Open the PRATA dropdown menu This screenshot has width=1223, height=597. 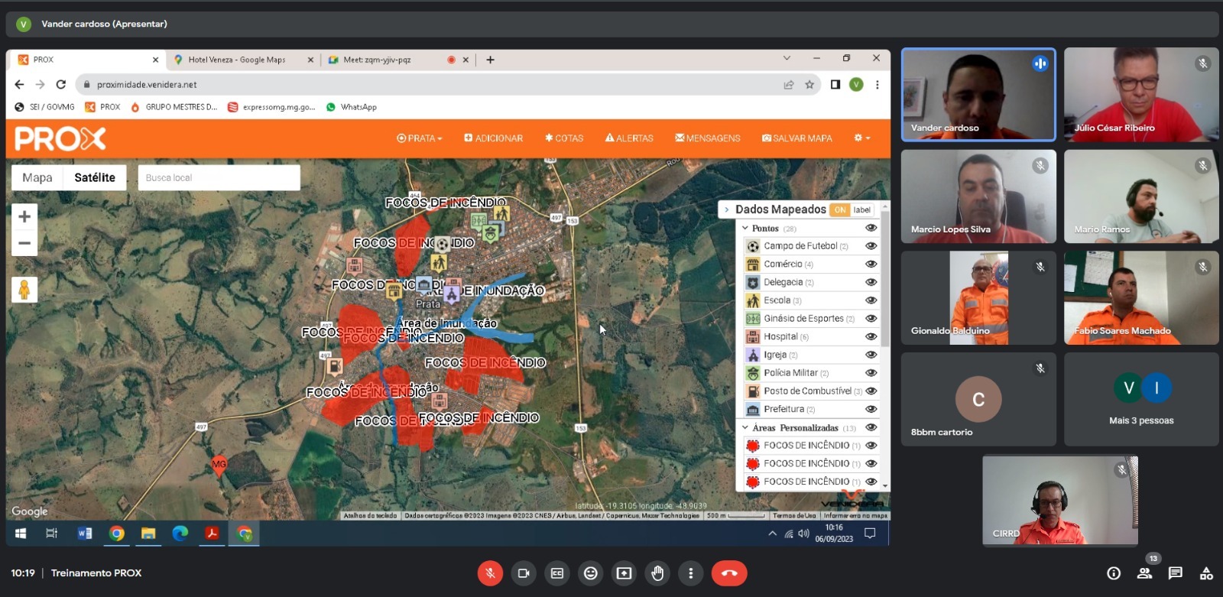click(x=420, y=138)
